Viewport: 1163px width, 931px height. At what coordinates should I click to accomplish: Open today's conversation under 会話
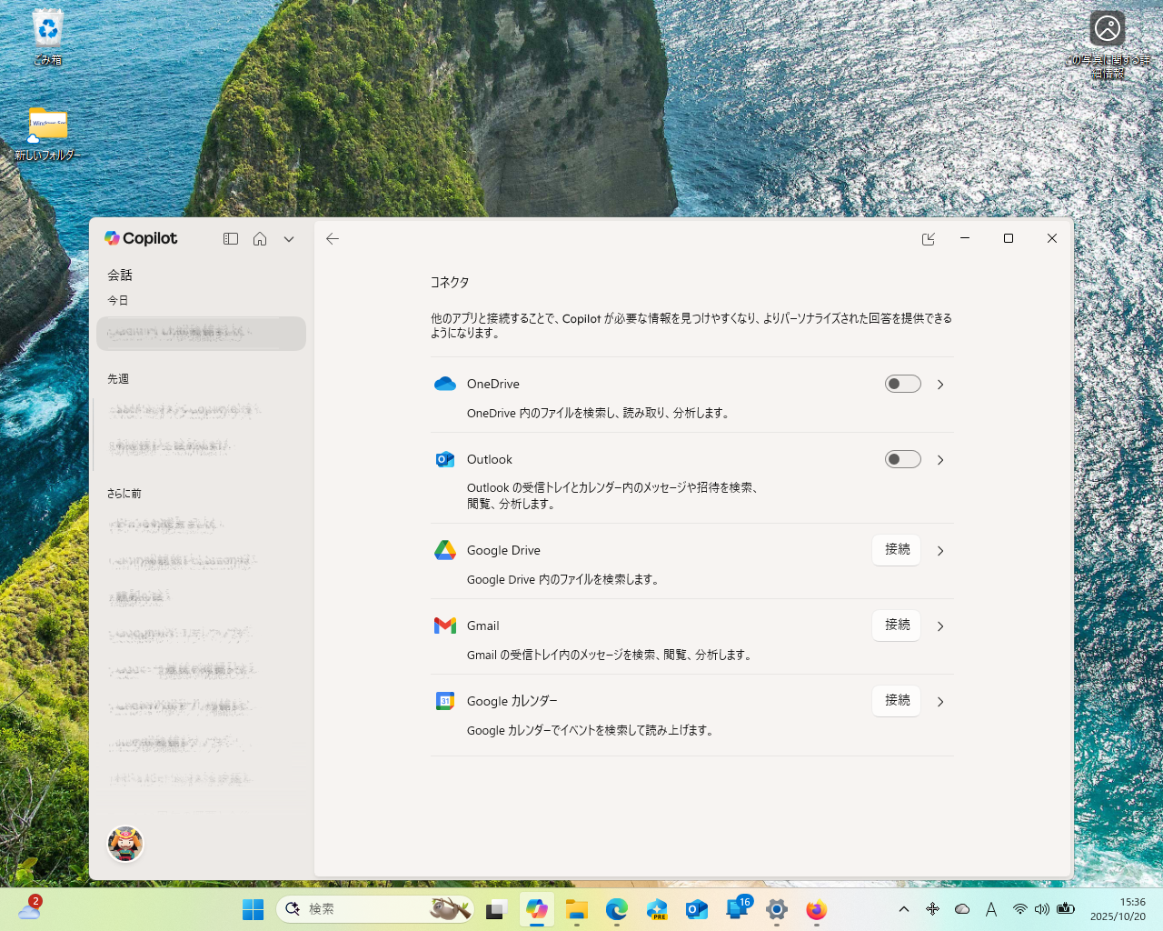(x=201, y=334)
